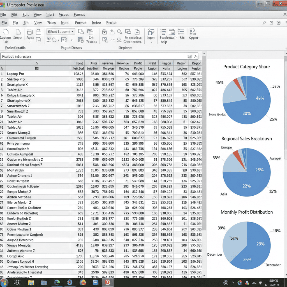
Task: Click the Cption Silt page icon
Action: coord(5,32)
